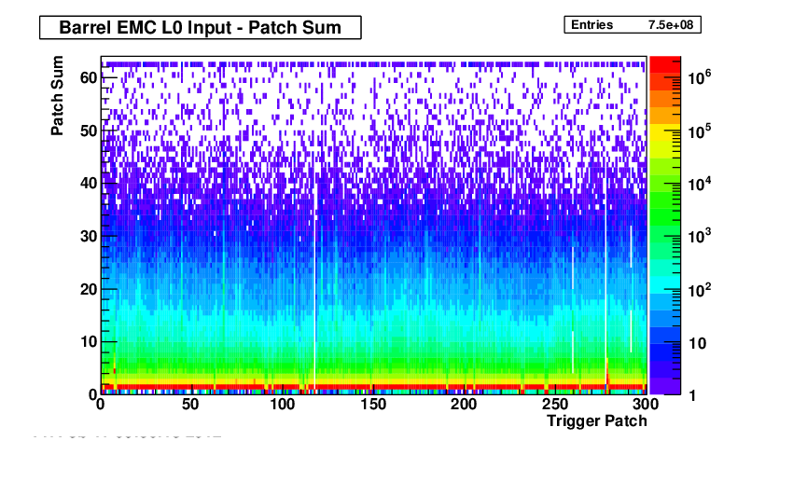Click x-axis tick label 100
The width and height of the screenshot is (793, 482).
point(282,405)
